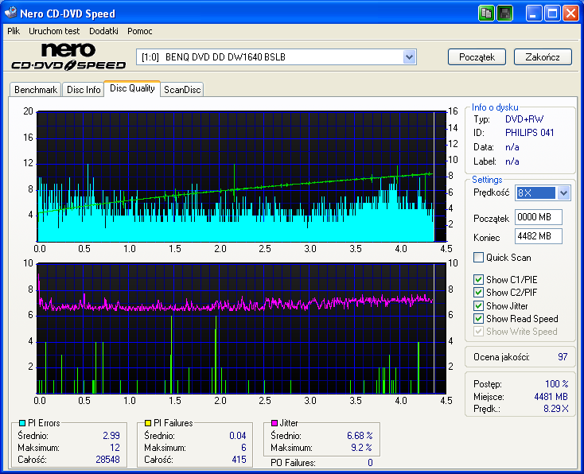This screenshot has width=584, height=474.
Task: Click PI Errors Średnio value 2.99
Action: (x=111, y=435)
